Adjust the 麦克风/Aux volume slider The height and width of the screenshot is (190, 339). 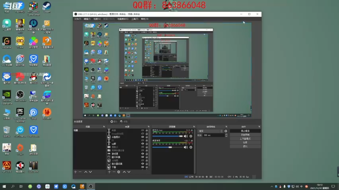pos(167,136)
